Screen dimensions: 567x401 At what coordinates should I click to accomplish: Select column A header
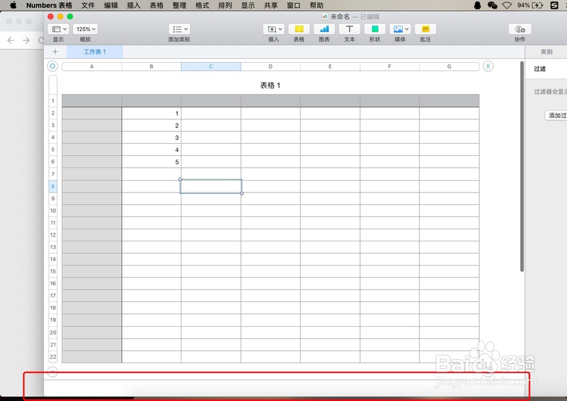coord(92,66)
